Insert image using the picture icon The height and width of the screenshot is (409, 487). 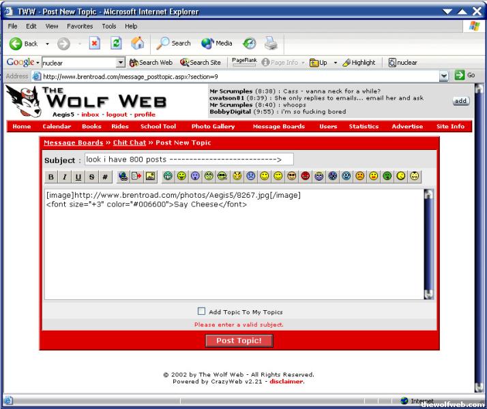pos(151,177)
